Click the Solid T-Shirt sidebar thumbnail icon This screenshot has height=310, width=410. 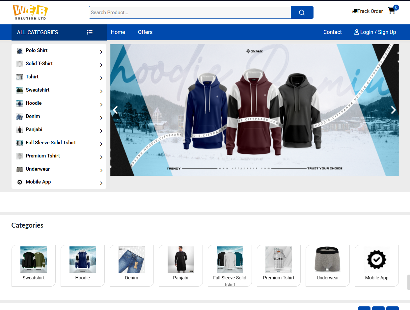[x=20, y=64]
